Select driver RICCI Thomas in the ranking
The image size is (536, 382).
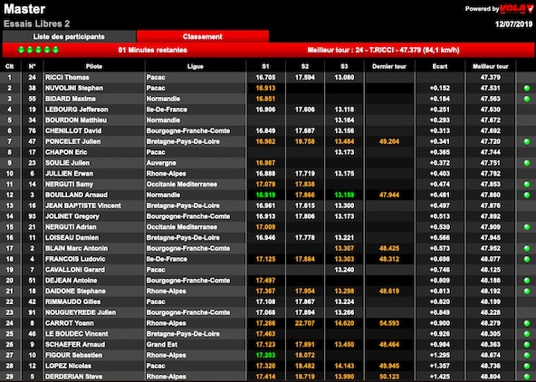coord(67,78)
